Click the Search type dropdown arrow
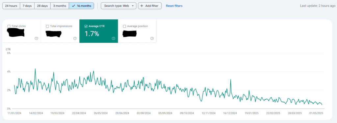337x123 pixels. pyautogui.click(x=133, y=6)
